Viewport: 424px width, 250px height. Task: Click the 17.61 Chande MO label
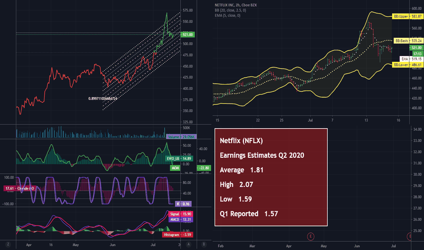(20, 188)
